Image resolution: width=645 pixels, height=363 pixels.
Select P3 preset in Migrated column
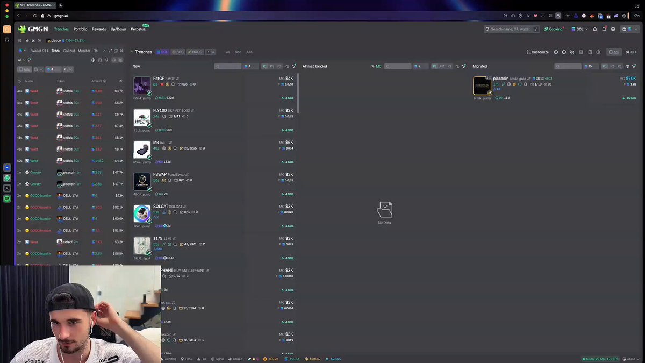(x=619, y=66)
